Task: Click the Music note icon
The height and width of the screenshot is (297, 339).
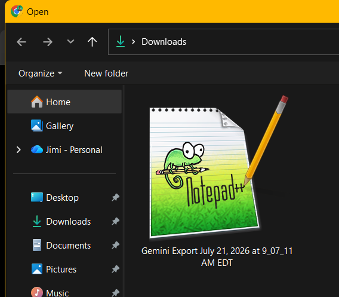Action: click(x=37, y=292)
